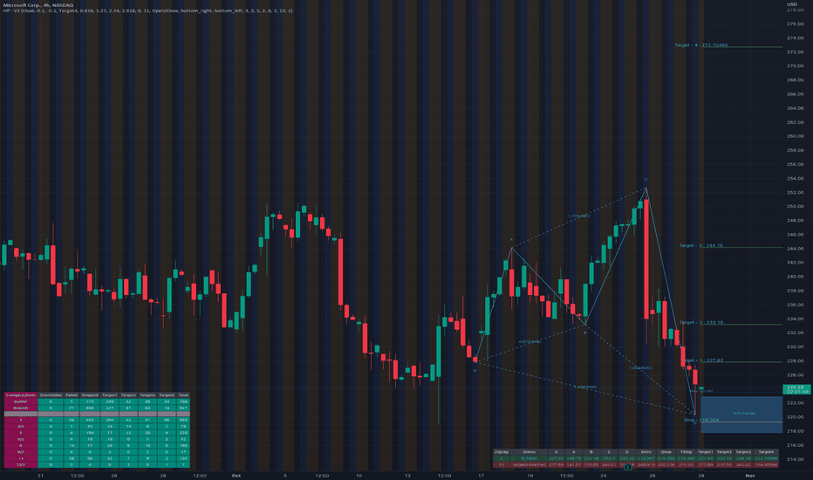This screenshot has height=480, width=813.
Task: Click the '276.00' price axis label
Action: [x=795, y=24]
